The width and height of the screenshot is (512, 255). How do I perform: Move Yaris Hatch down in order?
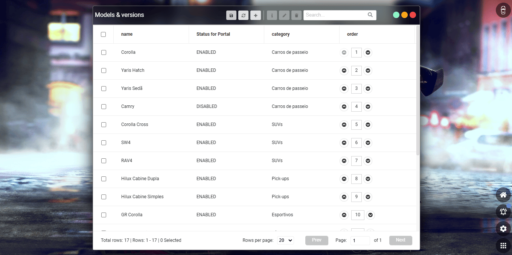(x=368, y=70)
